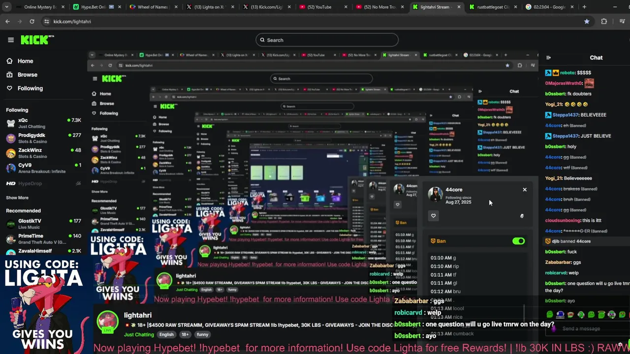Open the Just Chatting category link below the stream
This screenshot has height=354, width=630.
139,334
